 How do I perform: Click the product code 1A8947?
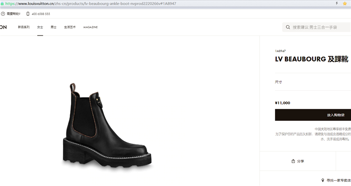click(x=280, y=51)
